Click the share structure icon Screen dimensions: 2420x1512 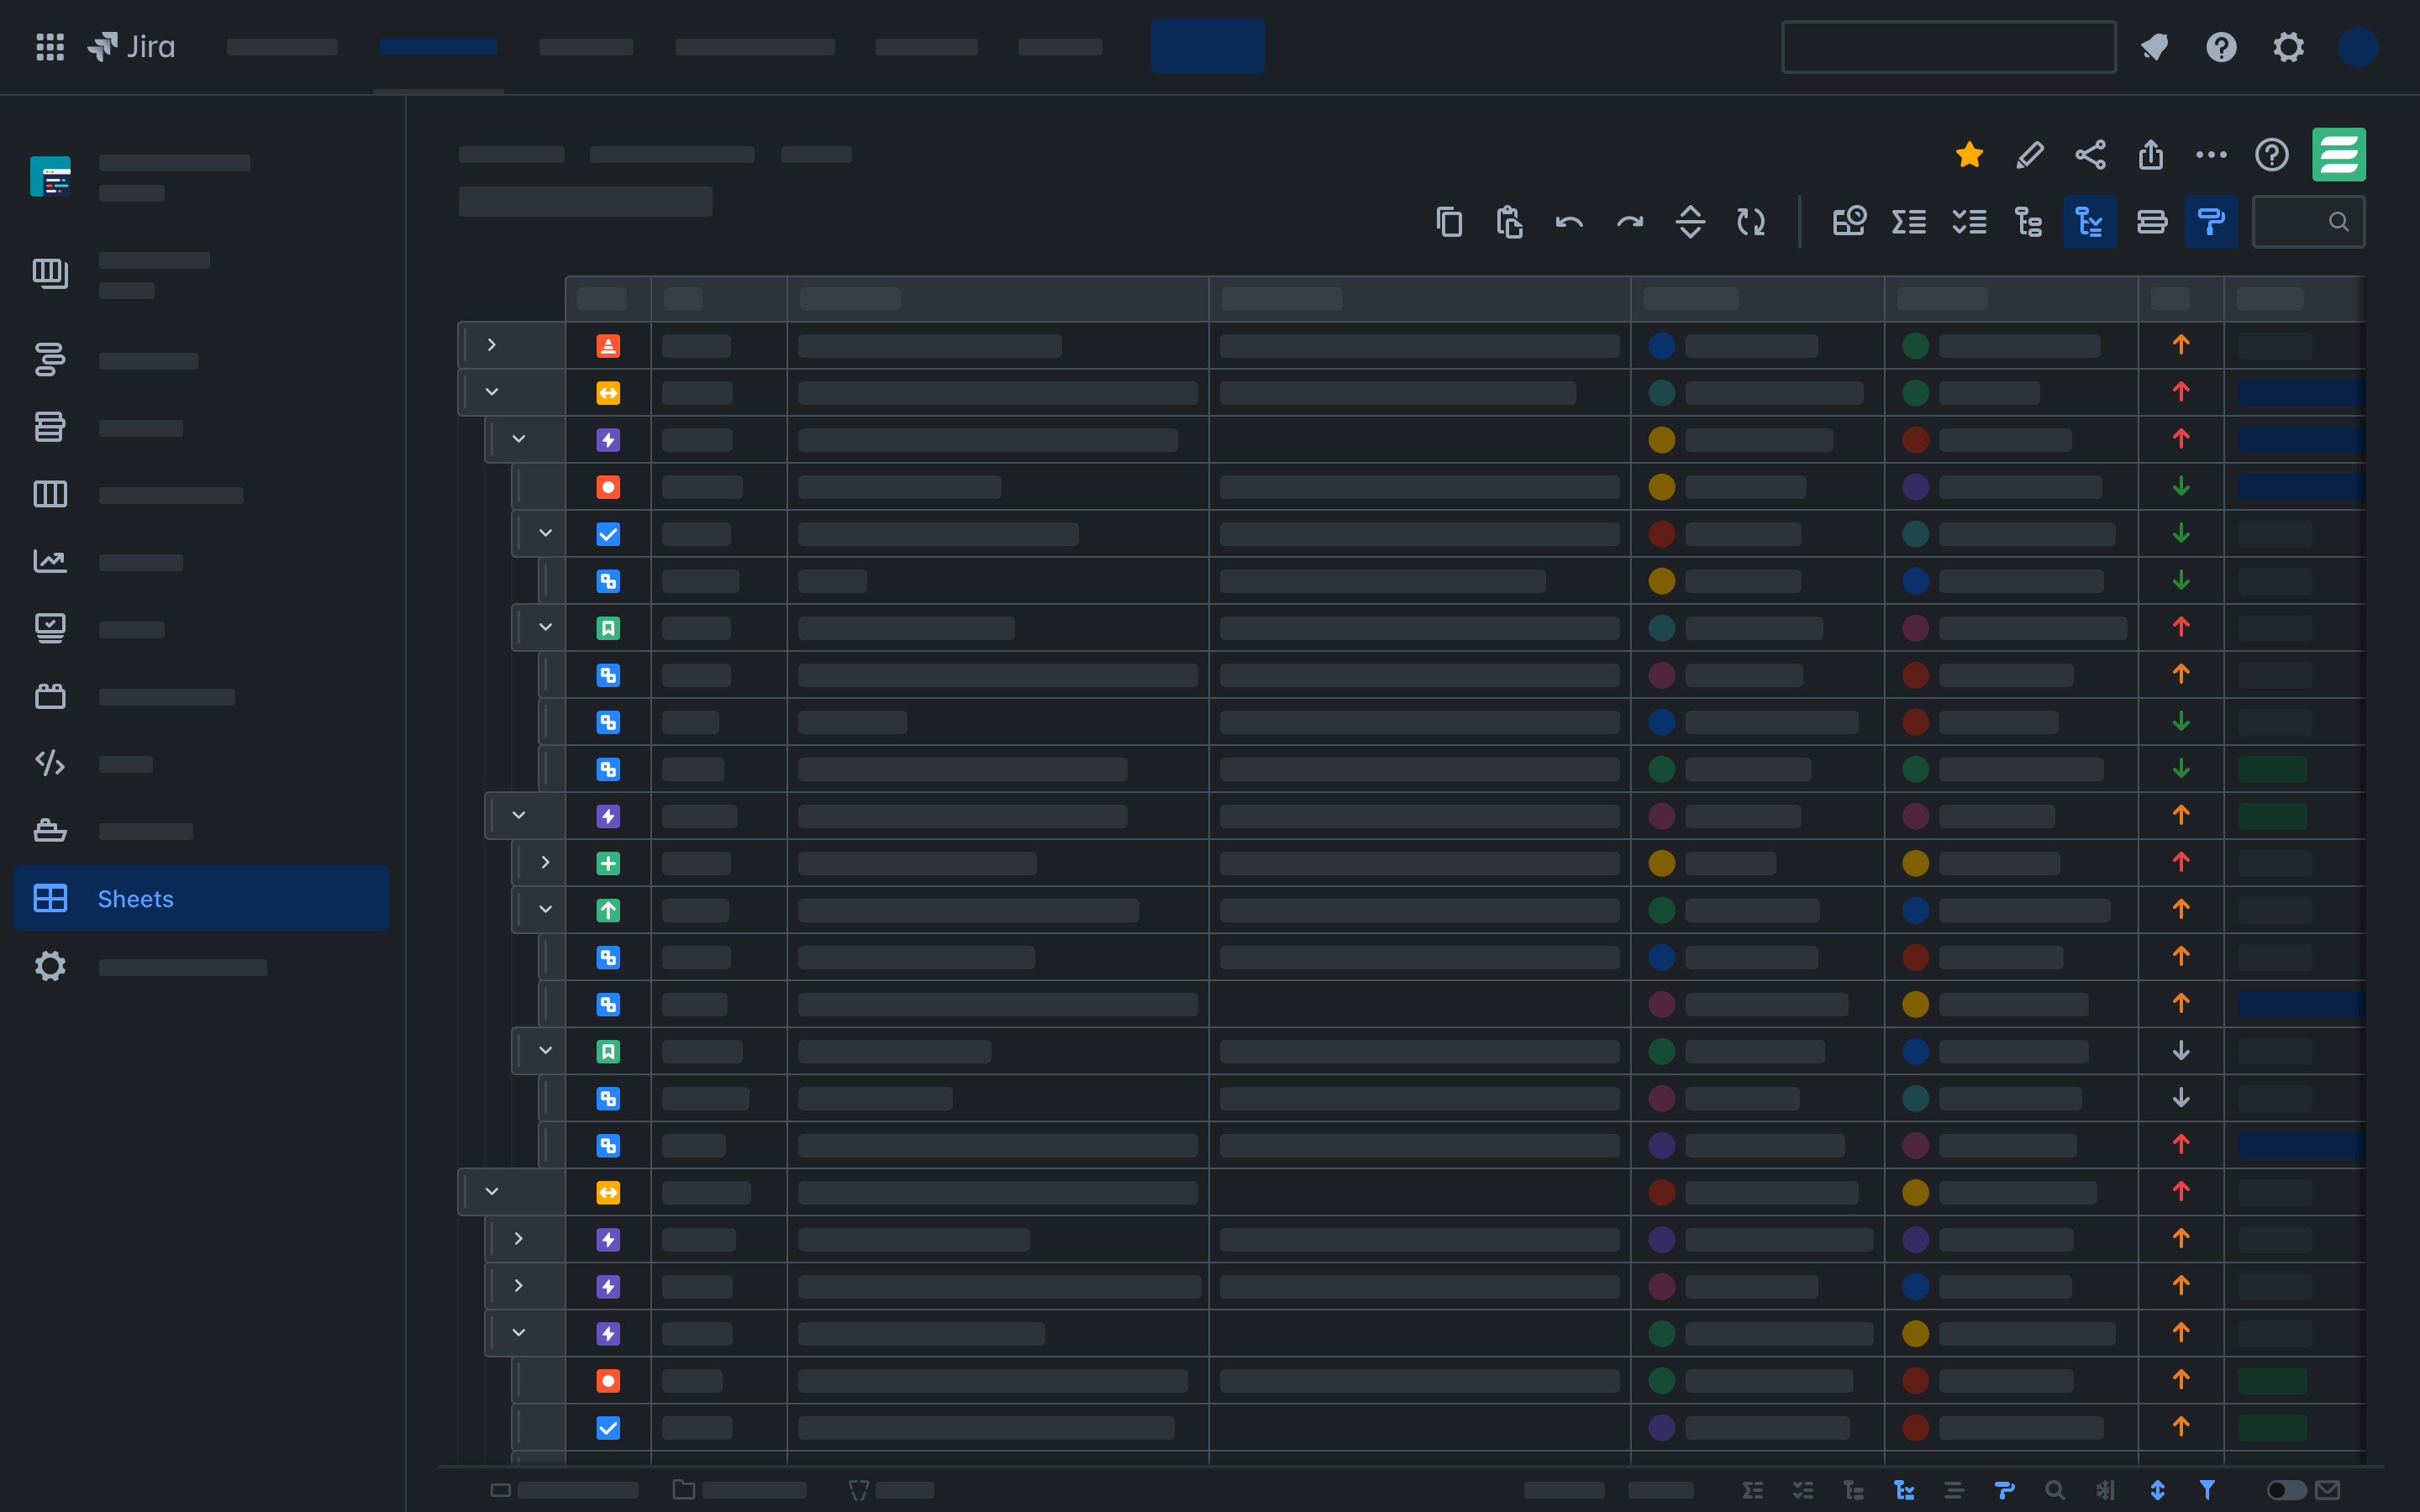tap(2090, 155)
